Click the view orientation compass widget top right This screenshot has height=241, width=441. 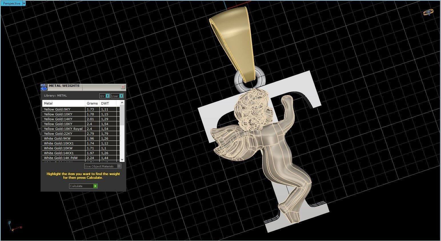pos(428,13)
